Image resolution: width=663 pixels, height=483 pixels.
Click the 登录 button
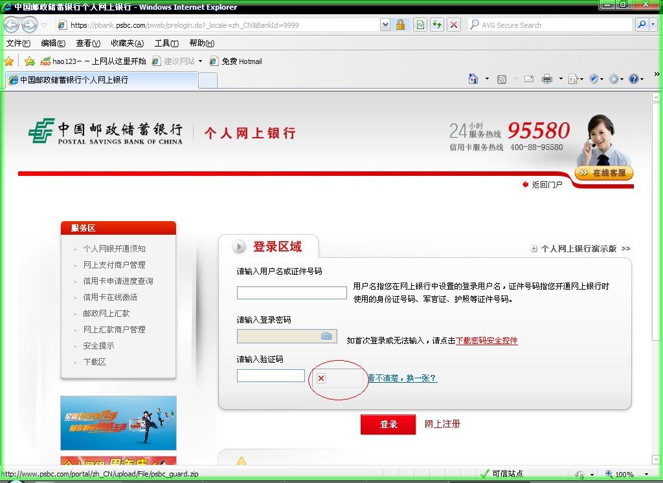(387, 425)
